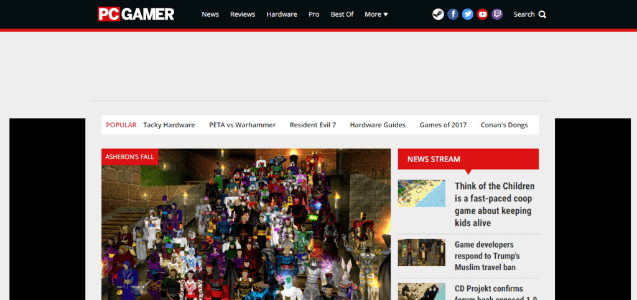Click the Think of the Children thumbnail
This screenshot has height=300, width=637.
[x=421, y=193]
